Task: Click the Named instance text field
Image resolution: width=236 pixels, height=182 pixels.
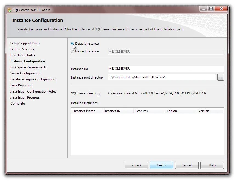Action: (166, 52)
